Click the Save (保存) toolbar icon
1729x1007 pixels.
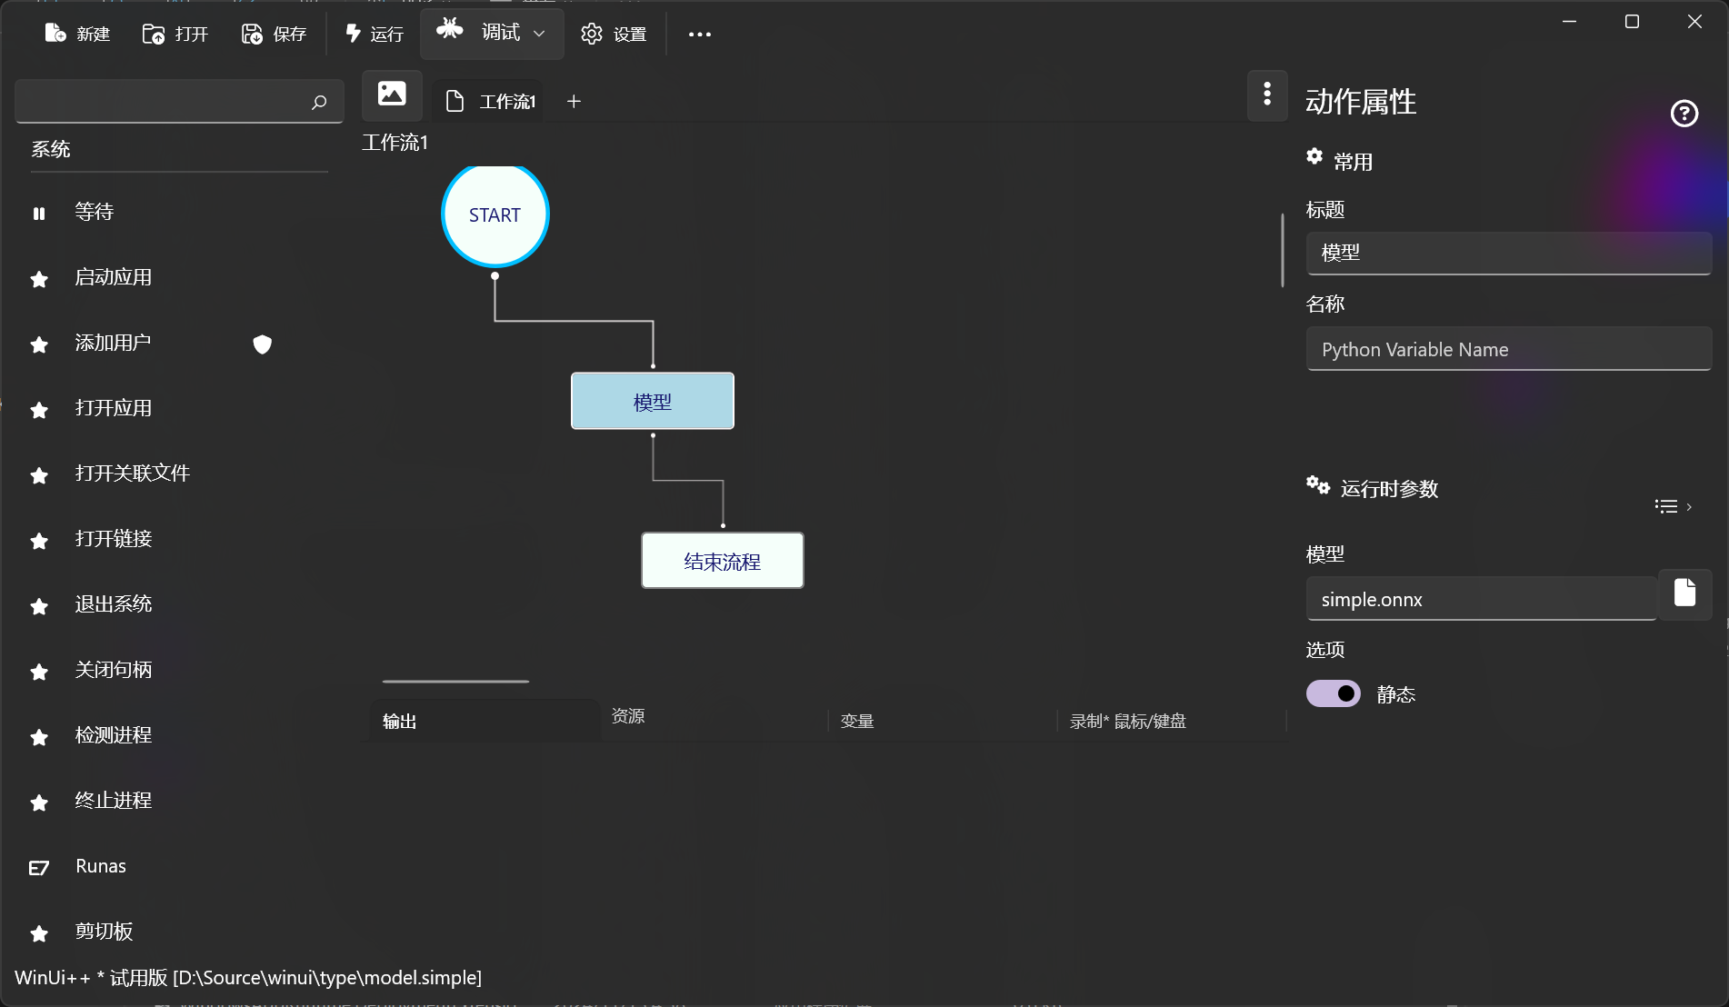click(252, 34)
